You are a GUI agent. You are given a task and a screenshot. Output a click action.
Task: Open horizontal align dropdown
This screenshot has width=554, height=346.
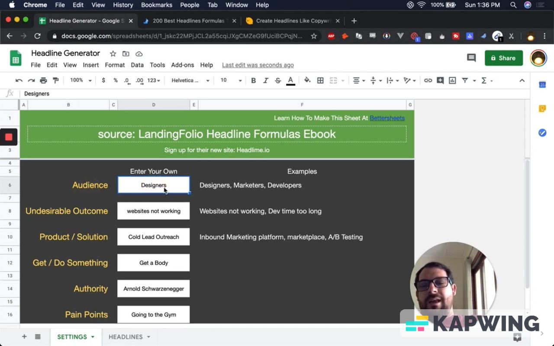coord(359,80)
